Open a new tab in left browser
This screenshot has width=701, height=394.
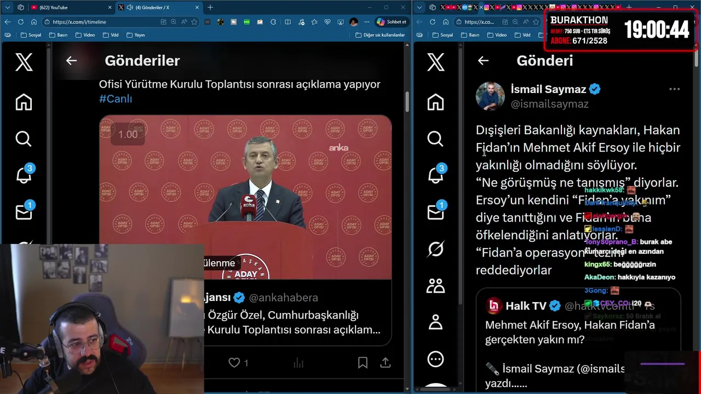[210, 8]
